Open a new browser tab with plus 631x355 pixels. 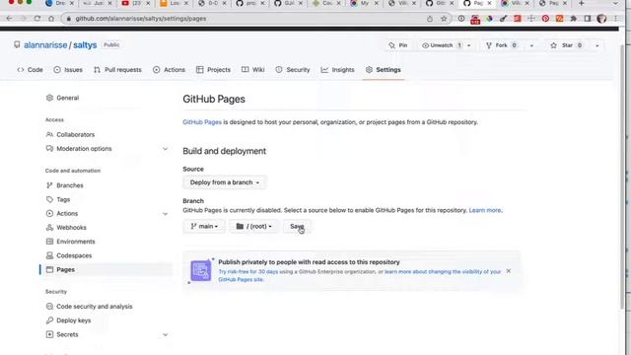pyautogui.click(x=581, y=3)
